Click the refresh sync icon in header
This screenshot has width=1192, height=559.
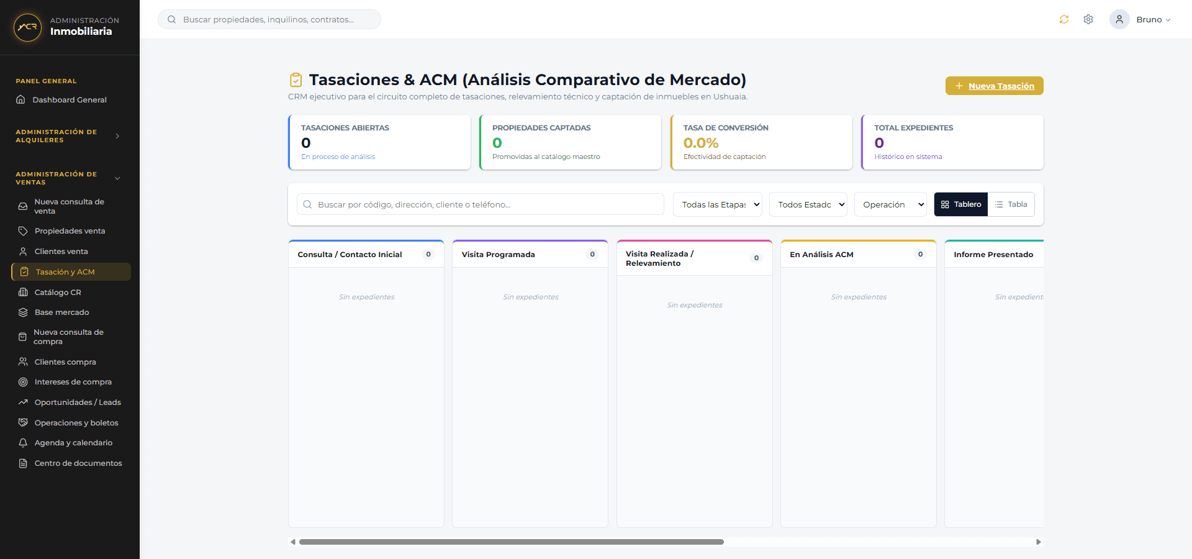1064,19
